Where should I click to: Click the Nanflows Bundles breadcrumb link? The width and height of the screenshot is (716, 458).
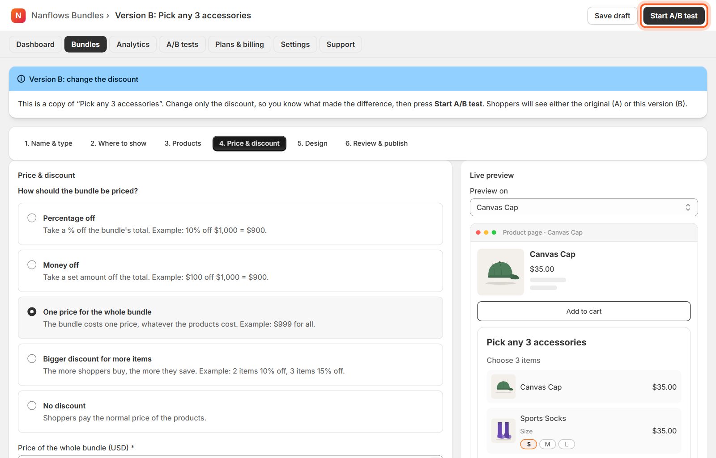coord(68,15)
